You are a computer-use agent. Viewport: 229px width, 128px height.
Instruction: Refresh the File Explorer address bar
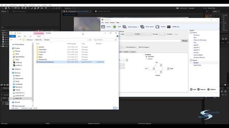[x=91, y=40]
